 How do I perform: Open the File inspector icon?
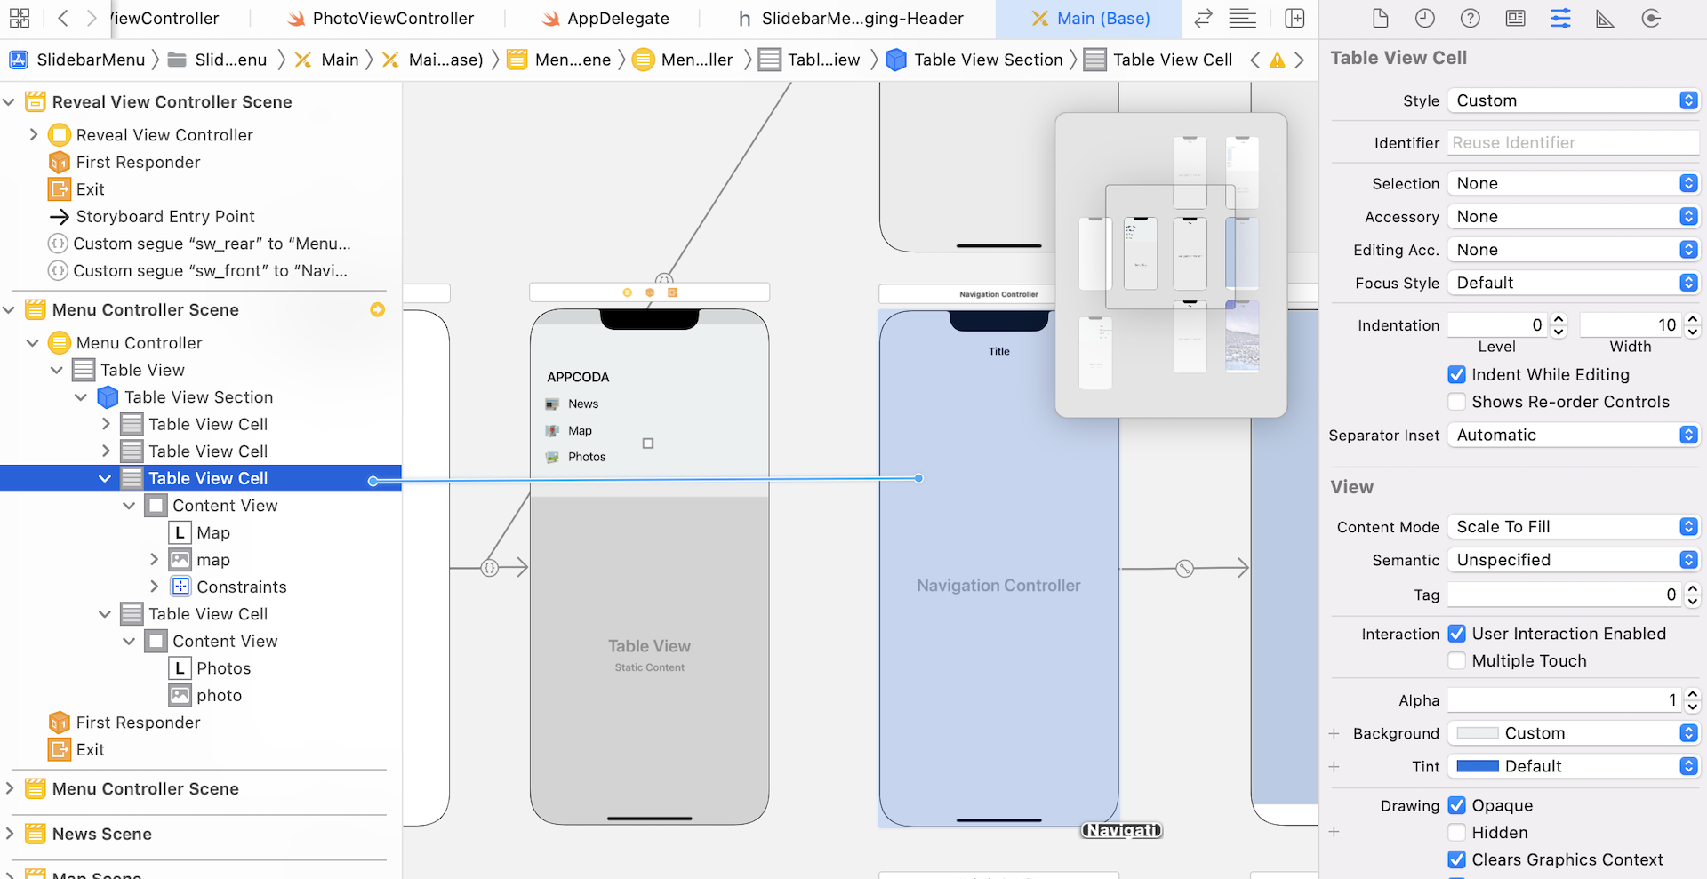point(1380,19)
